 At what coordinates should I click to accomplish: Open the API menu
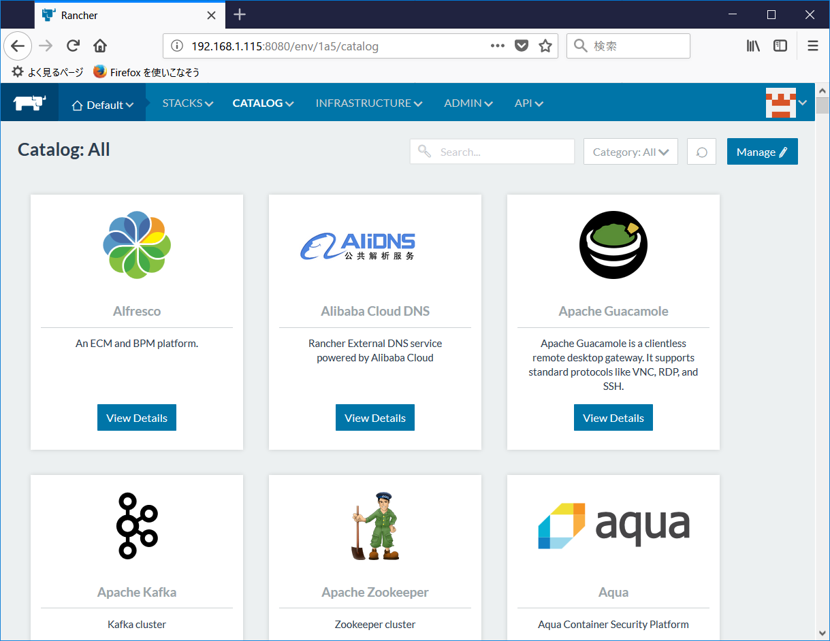point(529,103)
